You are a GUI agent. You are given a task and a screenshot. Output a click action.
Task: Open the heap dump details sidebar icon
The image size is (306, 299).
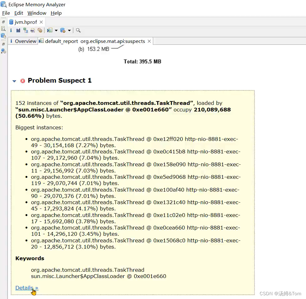click(x=3, y=36)
